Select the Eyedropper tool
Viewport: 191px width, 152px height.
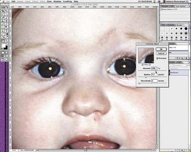click(x=6, y=37)
